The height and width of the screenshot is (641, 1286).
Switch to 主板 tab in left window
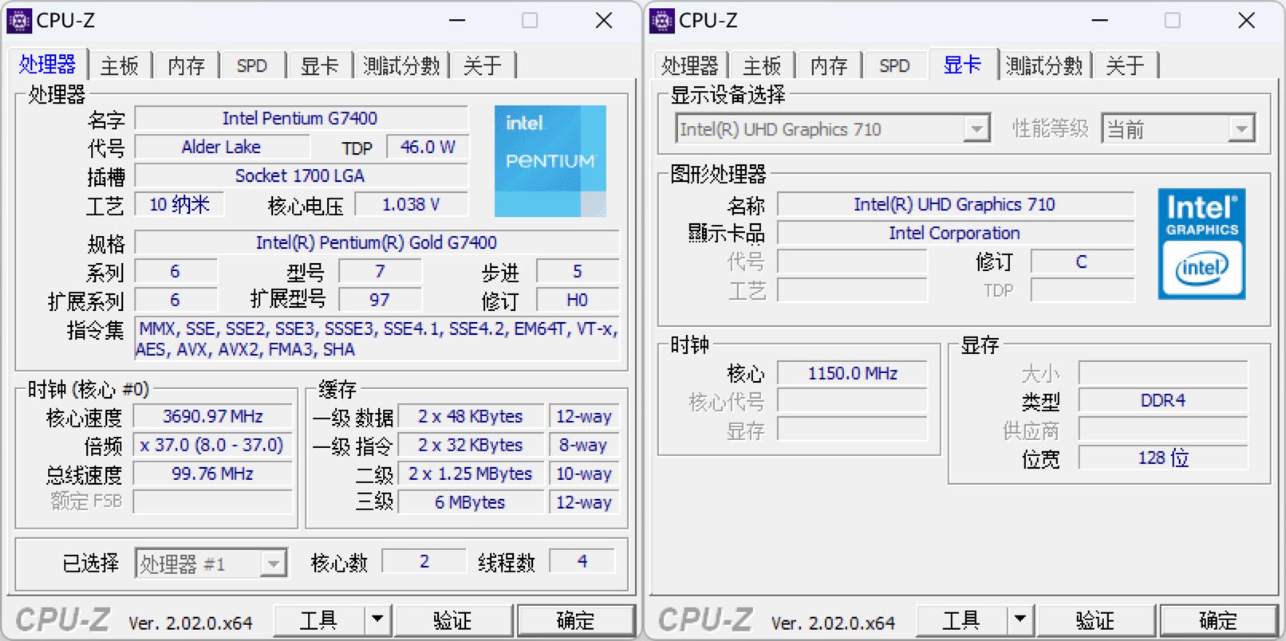click(120, 65)
